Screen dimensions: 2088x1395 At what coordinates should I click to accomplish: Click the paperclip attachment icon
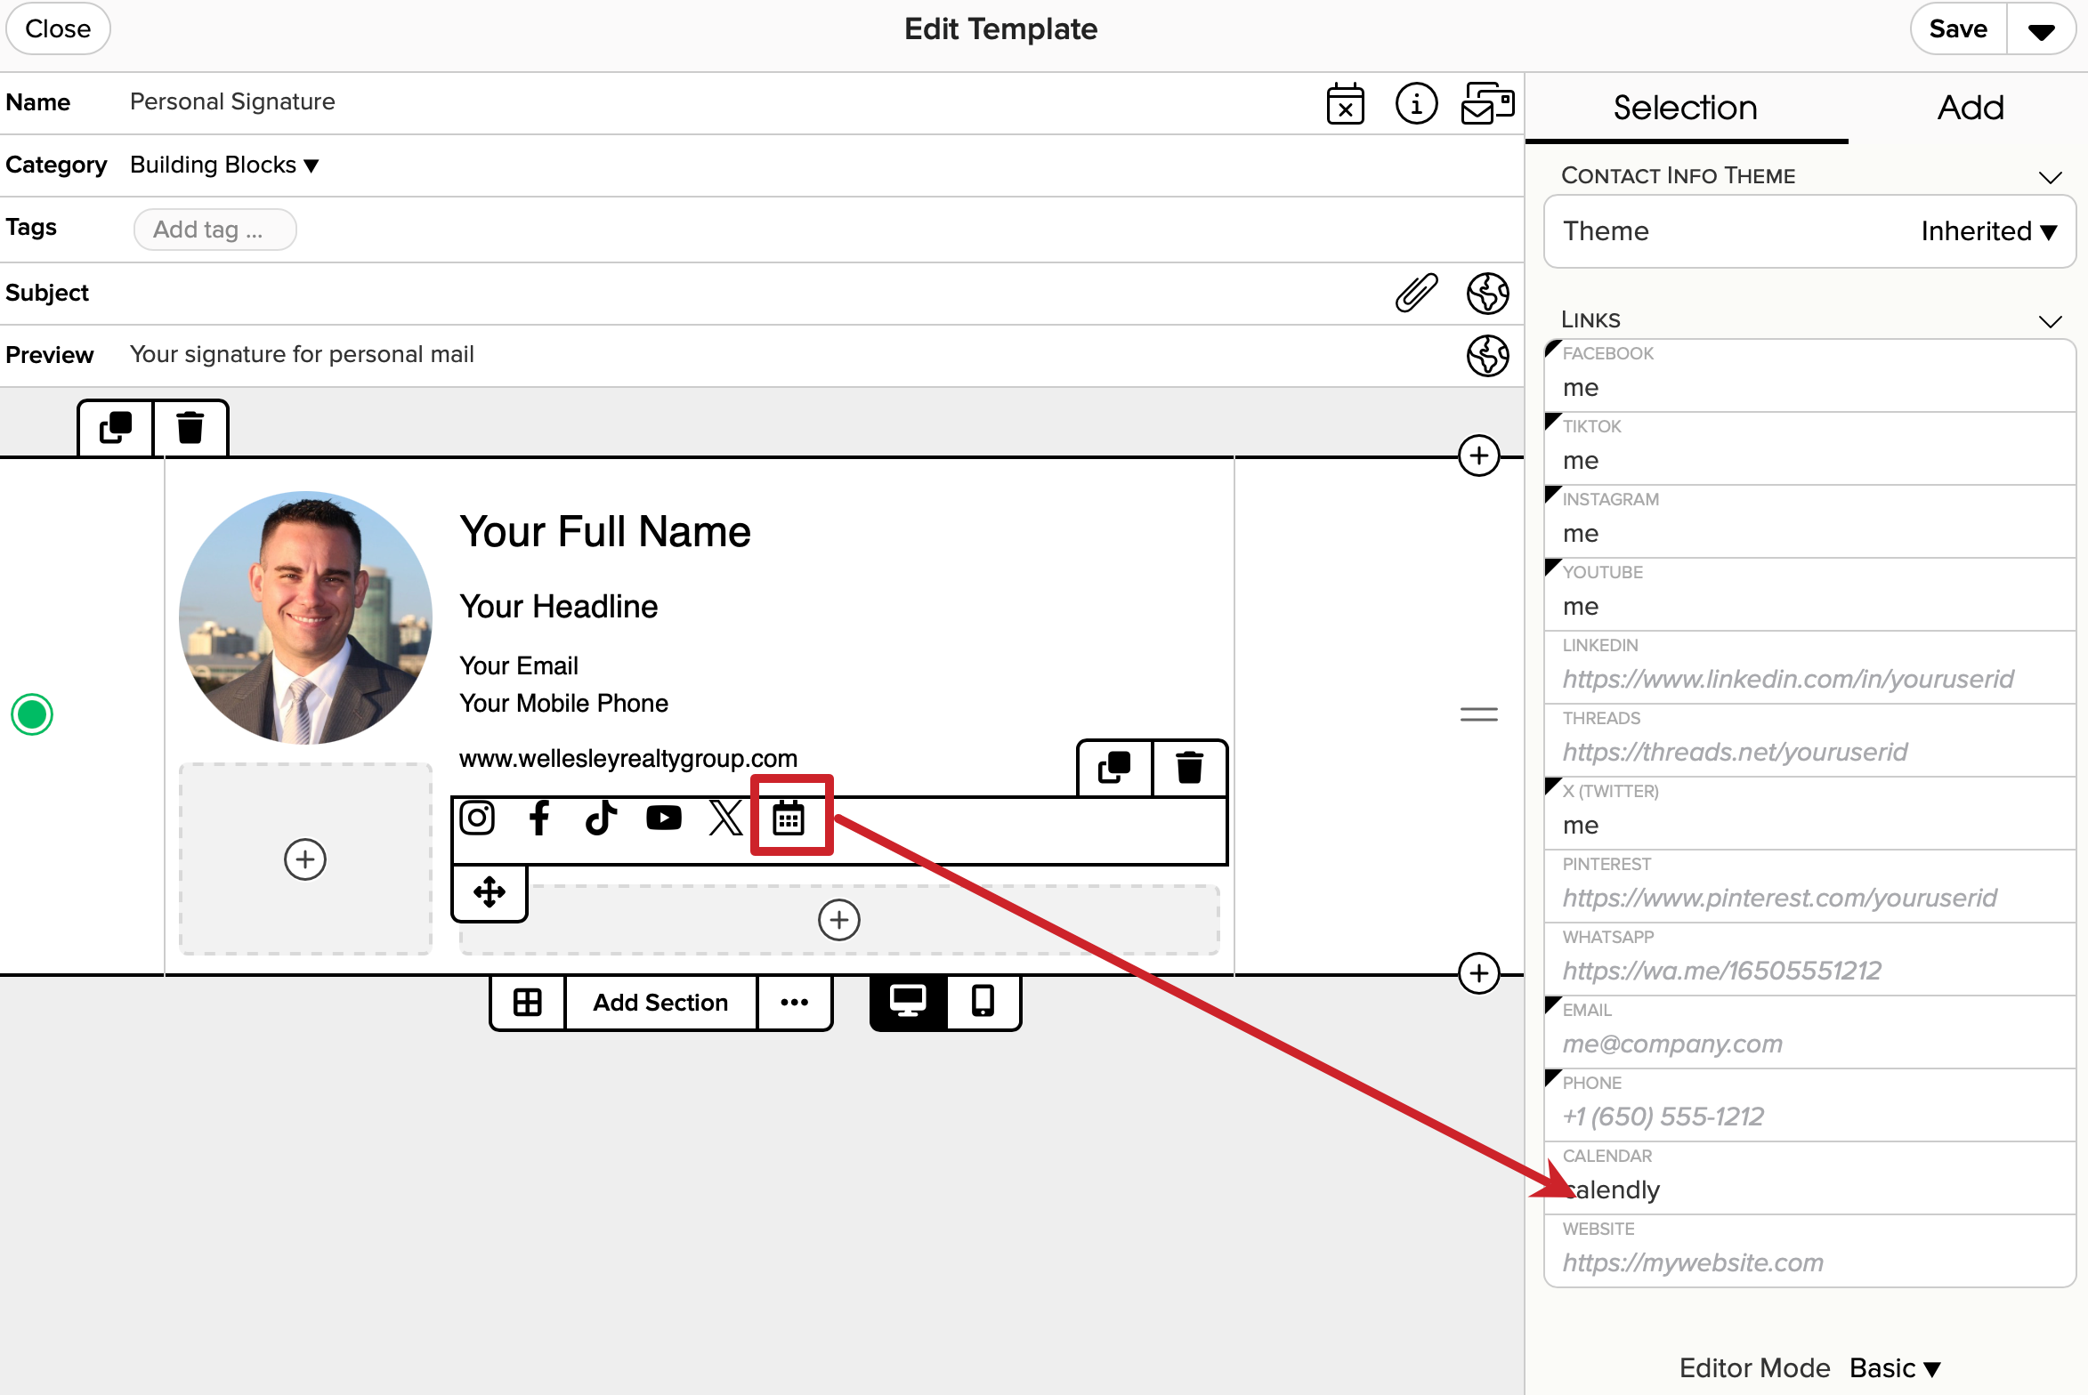tap(1416, 293)
